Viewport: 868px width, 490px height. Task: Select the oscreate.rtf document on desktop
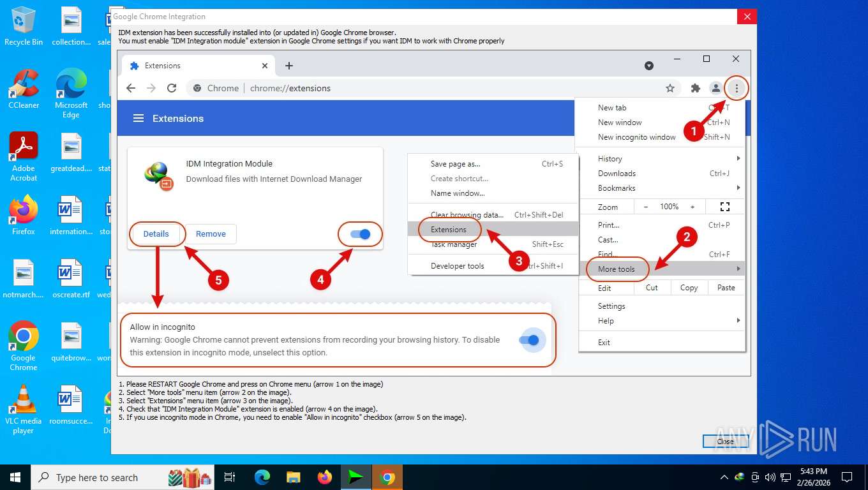tap(71, 279)
